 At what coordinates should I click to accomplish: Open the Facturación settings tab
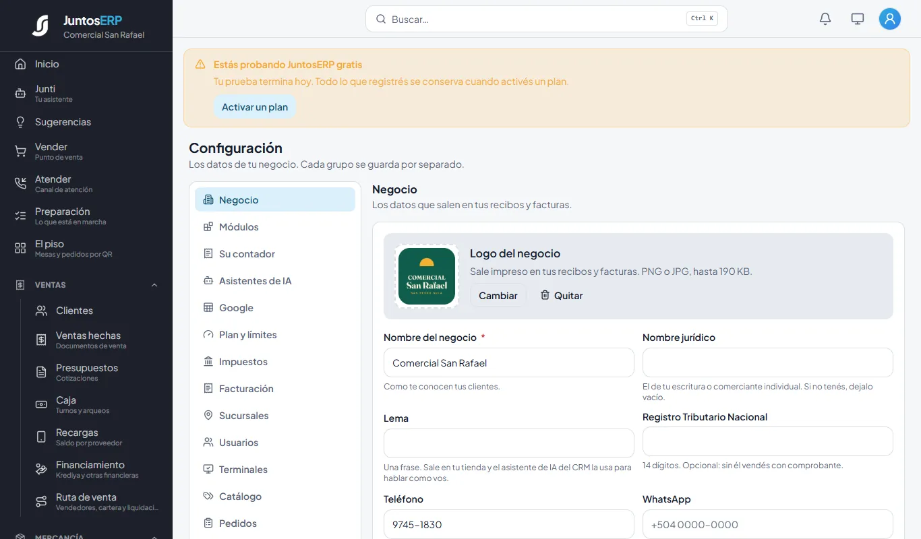click(x=275, y=389)
